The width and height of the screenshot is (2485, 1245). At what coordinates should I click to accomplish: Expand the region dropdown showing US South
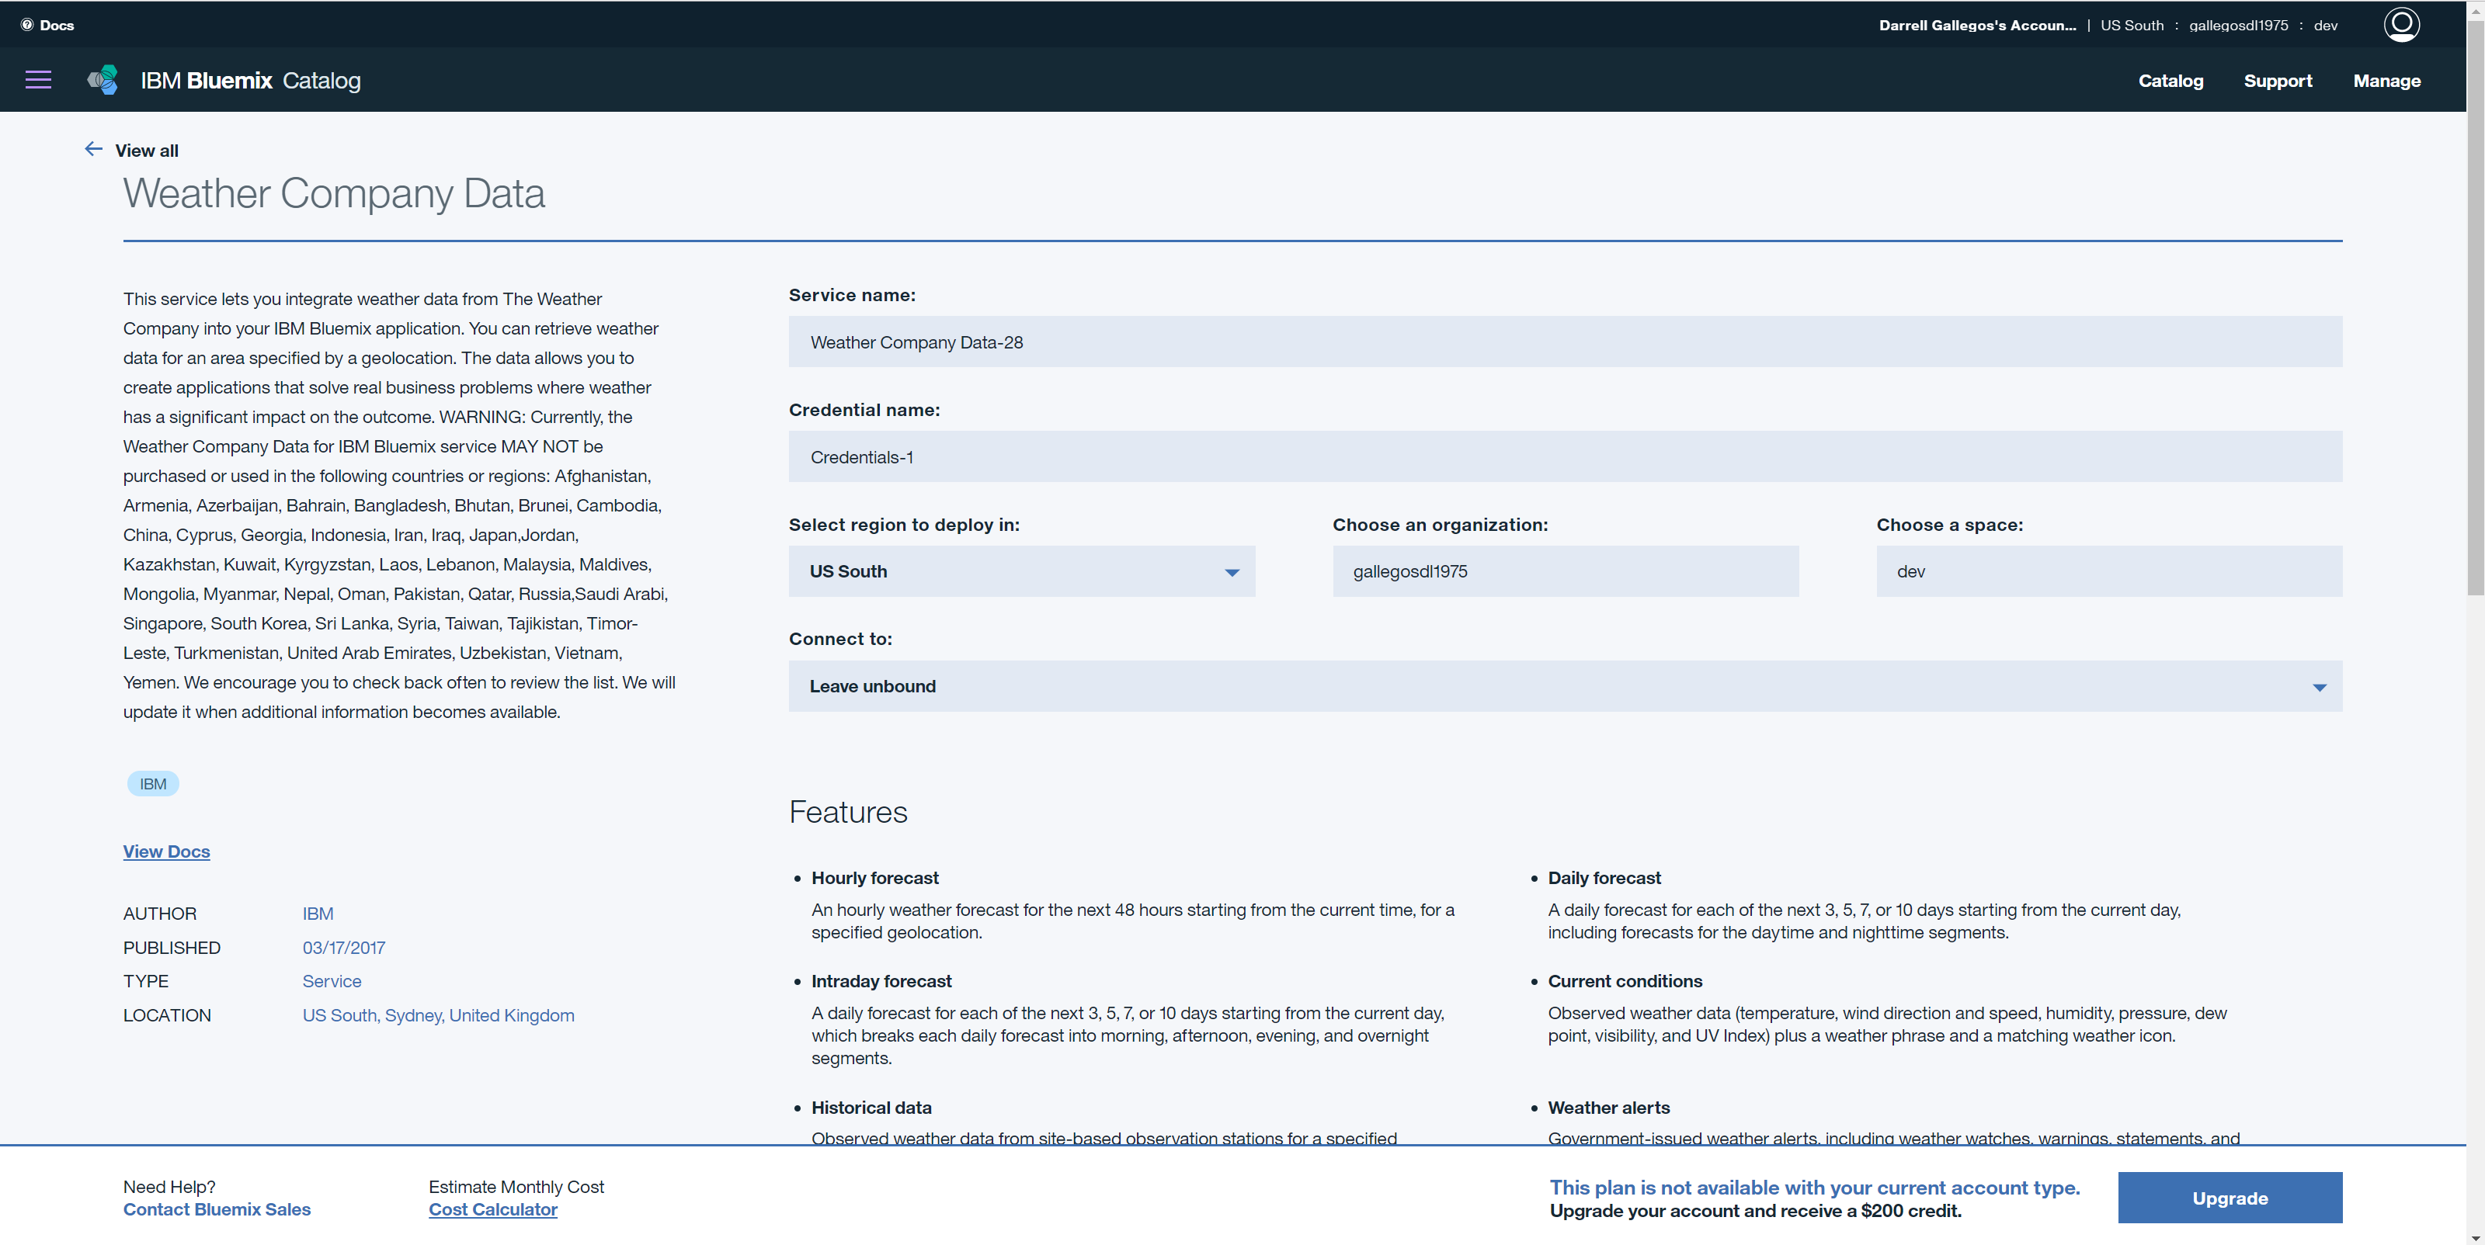[1020, 571]
